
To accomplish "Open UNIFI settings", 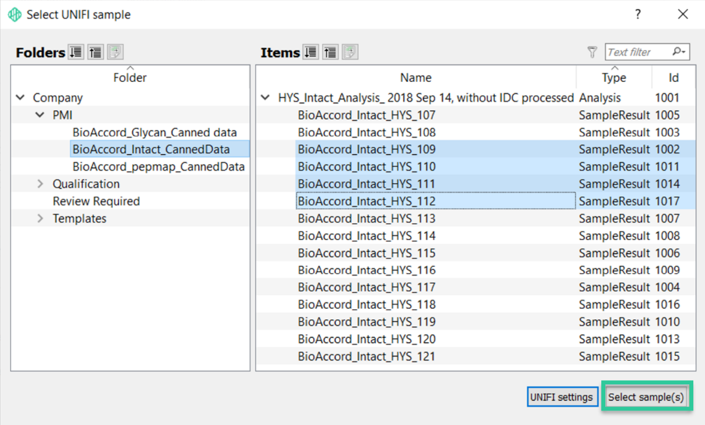I will coord(562,397).
